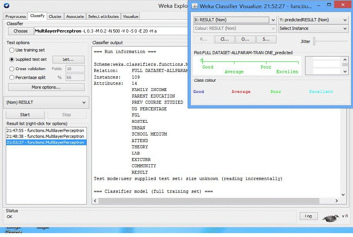Select the Use training set option
This screenshot has width=353, height=237.
(x=12, y=50)
